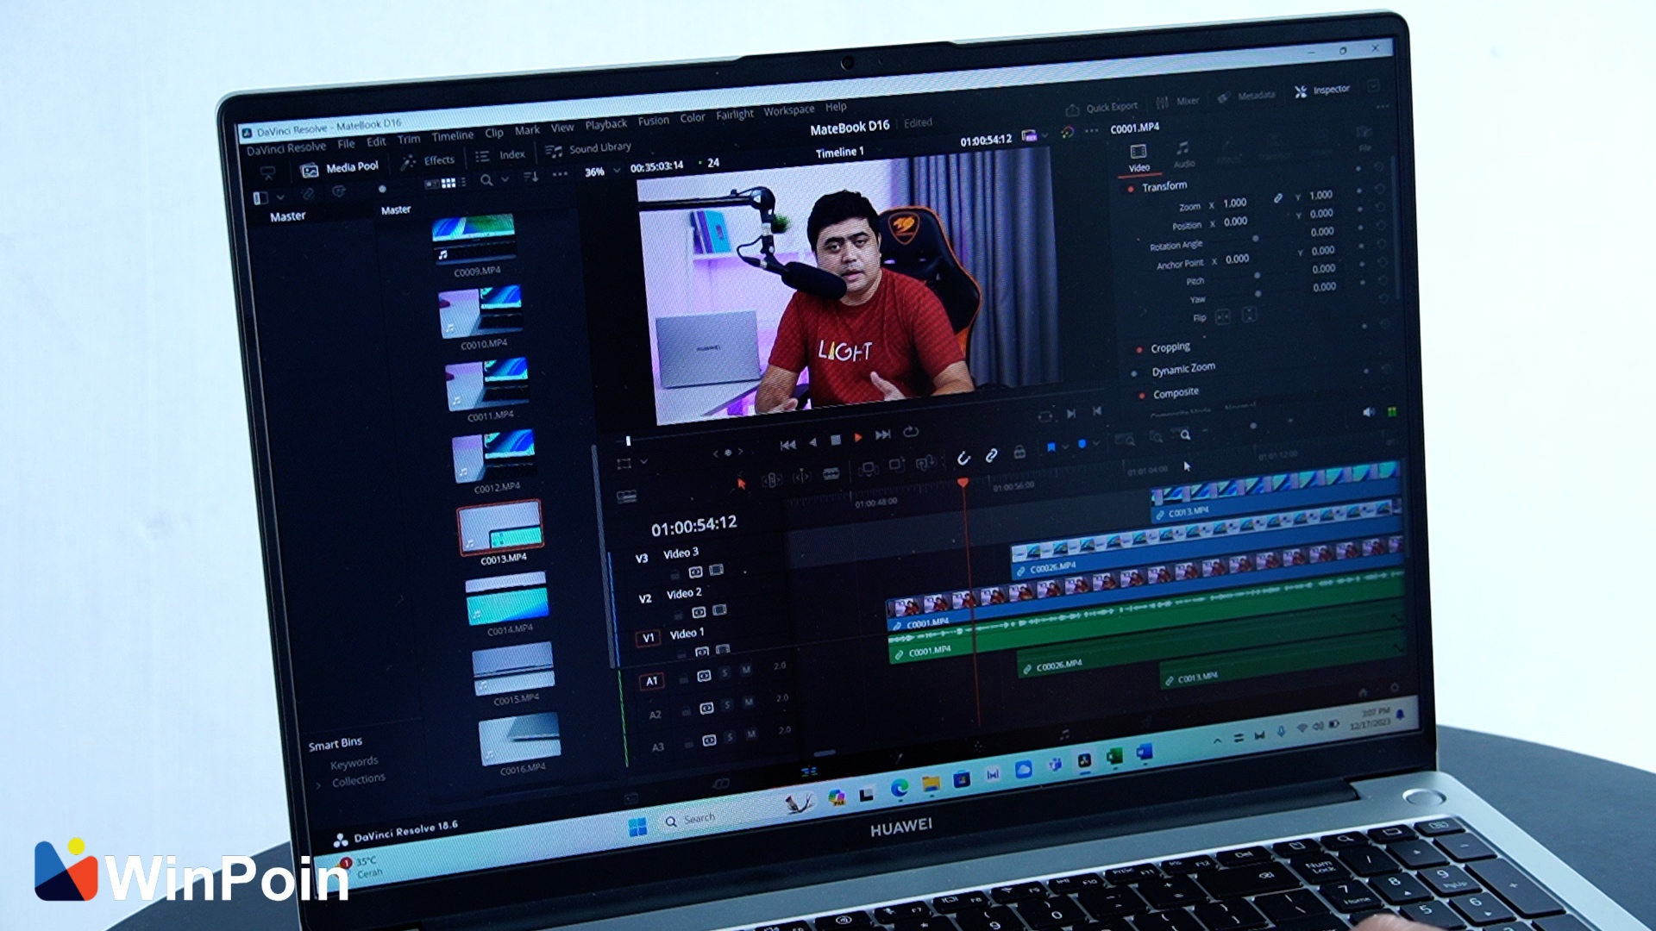Play timeline in reverse
1656x931 pixels.
tap(812, 443)
